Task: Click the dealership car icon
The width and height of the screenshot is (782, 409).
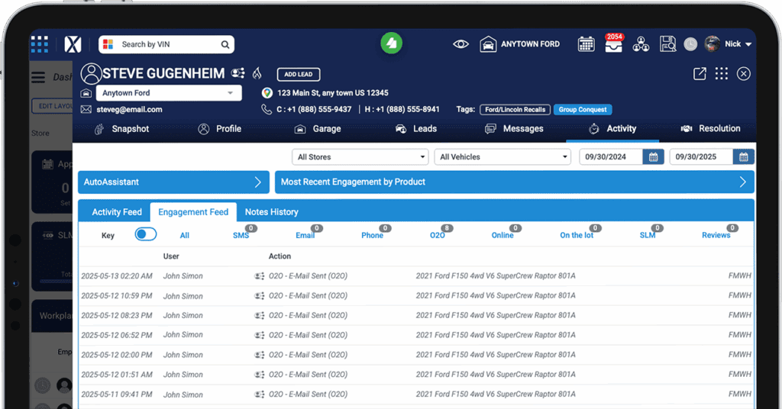Action: click(x=488, y=44)
